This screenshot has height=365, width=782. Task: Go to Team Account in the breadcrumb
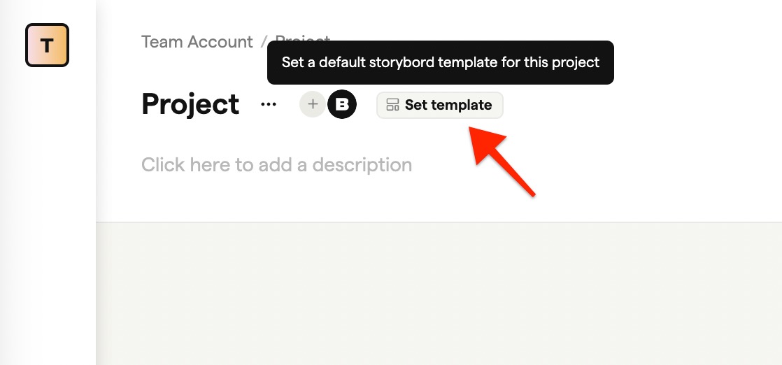tap(197, 42)
